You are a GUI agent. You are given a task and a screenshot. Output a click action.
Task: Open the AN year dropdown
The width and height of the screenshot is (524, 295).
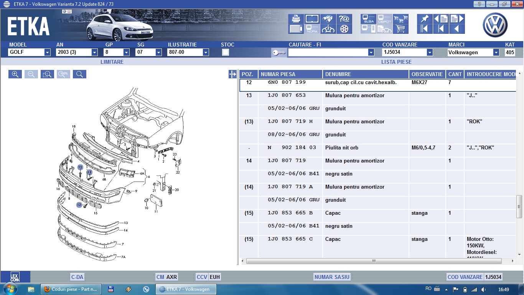click(x=94, y=52)
